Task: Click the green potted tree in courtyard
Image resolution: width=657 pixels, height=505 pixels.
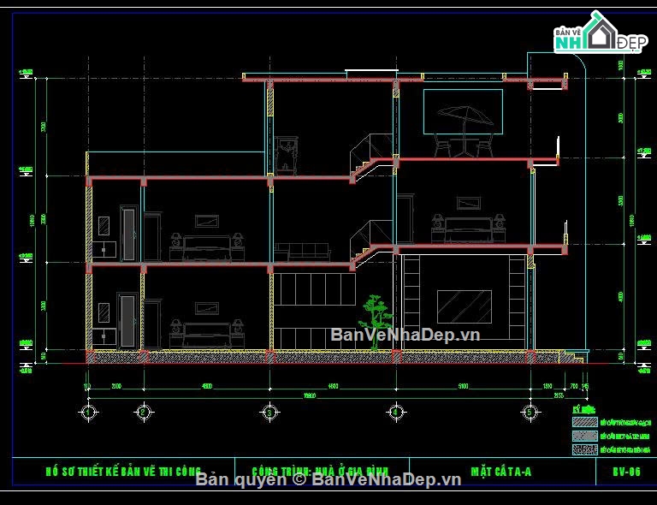Action: click(x=375, y=322)
